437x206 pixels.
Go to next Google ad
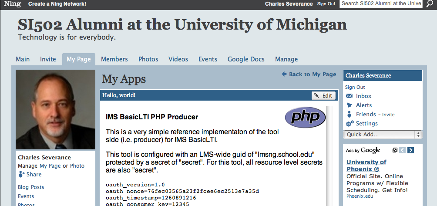pyautogui.click(x=410, y=150)
